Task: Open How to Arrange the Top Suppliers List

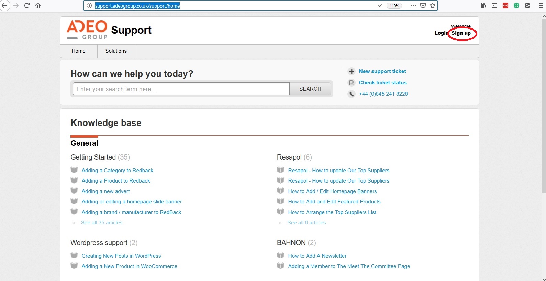Action: 332,212
